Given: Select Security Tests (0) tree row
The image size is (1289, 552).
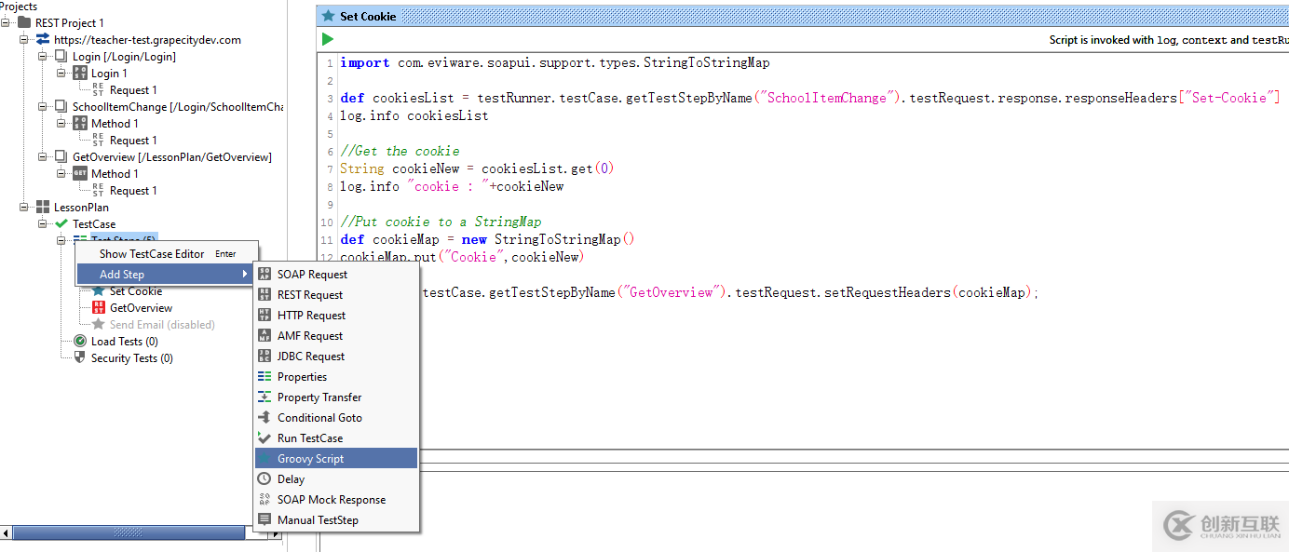Looking at the screenshot, I should [x=131, y=357].
